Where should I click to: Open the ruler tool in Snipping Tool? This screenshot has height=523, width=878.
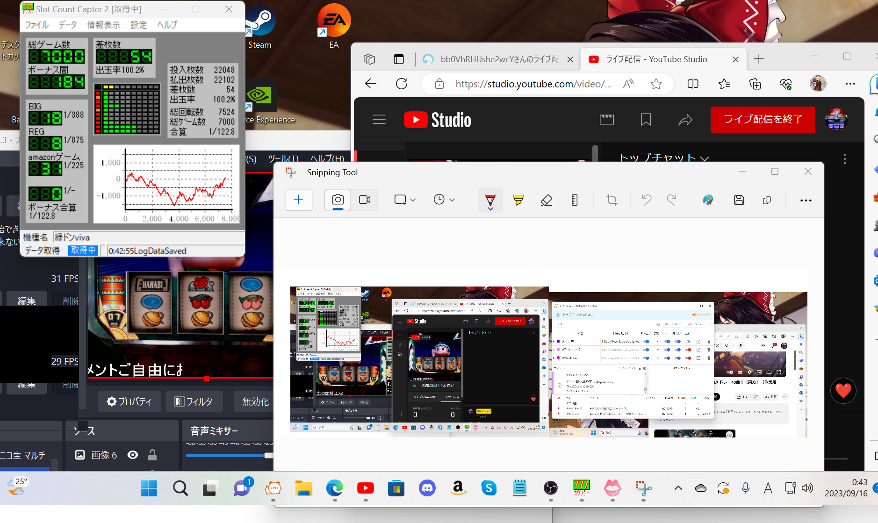click(575, 200)
